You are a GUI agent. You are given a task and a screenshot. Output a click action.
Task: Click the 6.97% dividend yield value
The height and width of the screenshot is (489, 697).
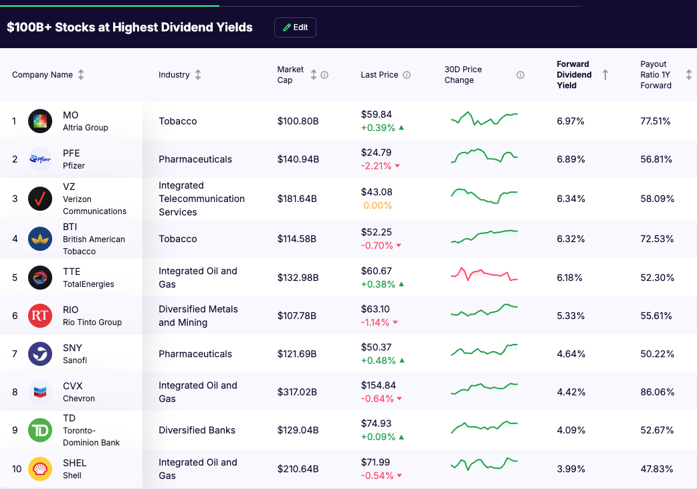coord(571,121)
